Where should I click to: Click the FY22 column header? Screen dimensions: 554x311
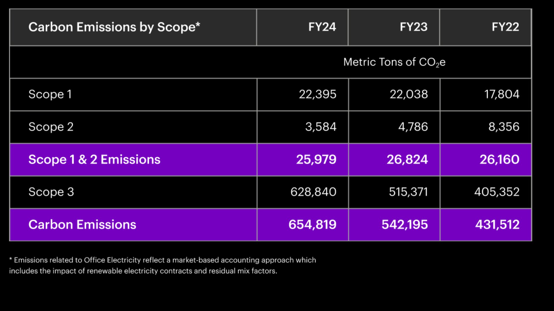pyautogui.click(x=505, y=27)
